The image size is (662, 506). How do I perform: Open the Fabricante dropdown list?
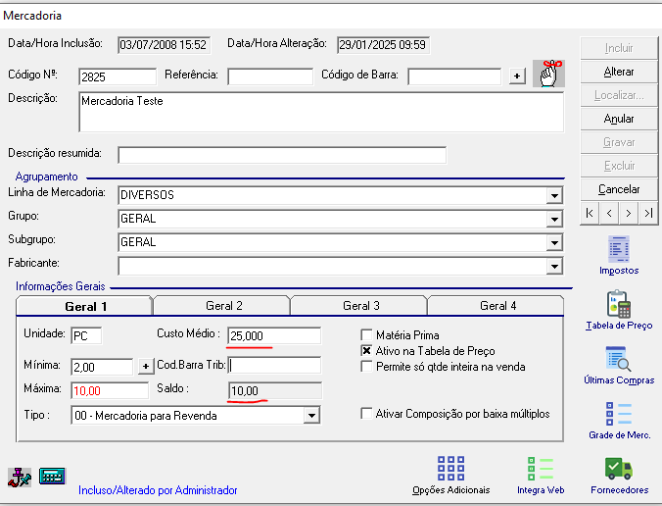click(x=553, y=266)
